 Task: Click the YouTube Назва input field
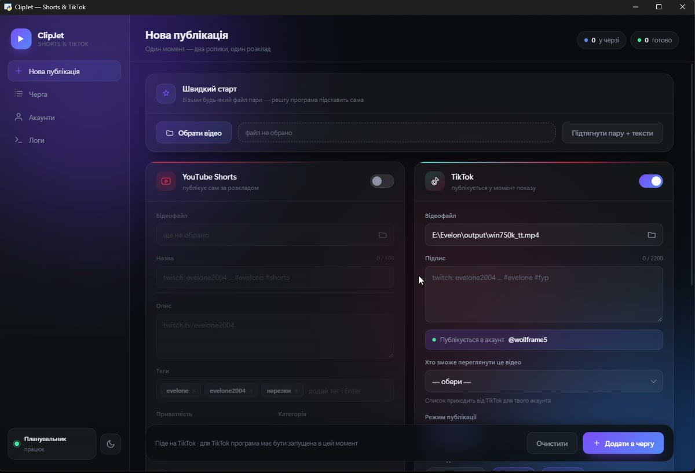point(275,278)
